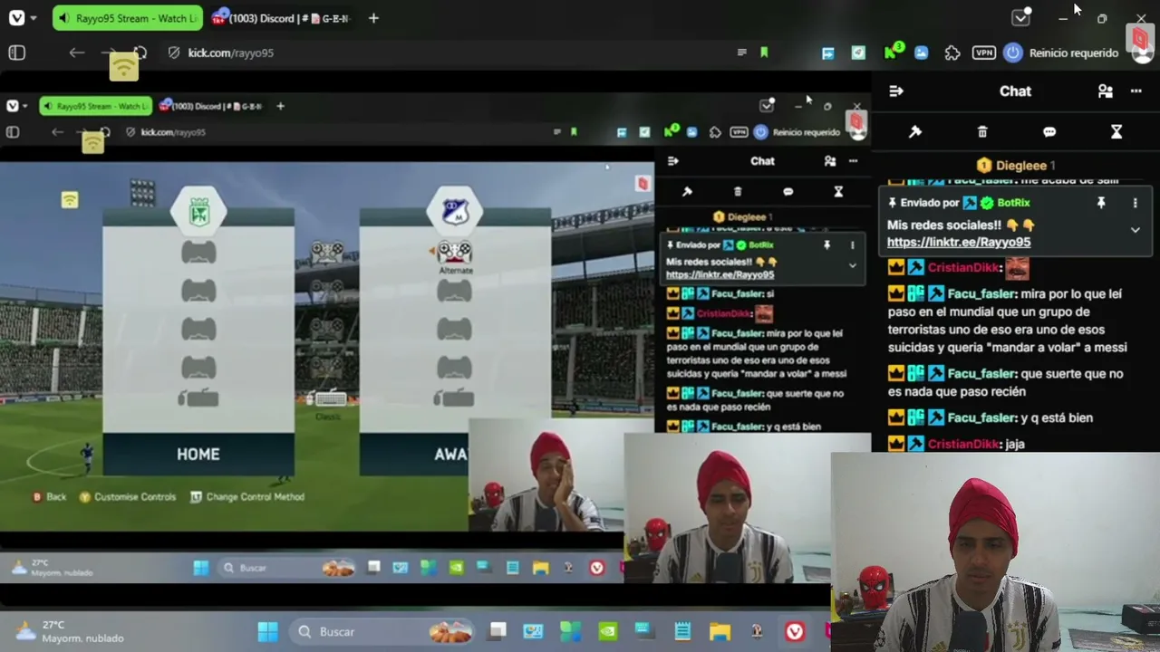Click the green bookmark icon in the outer address bar

tap(764, 53)
